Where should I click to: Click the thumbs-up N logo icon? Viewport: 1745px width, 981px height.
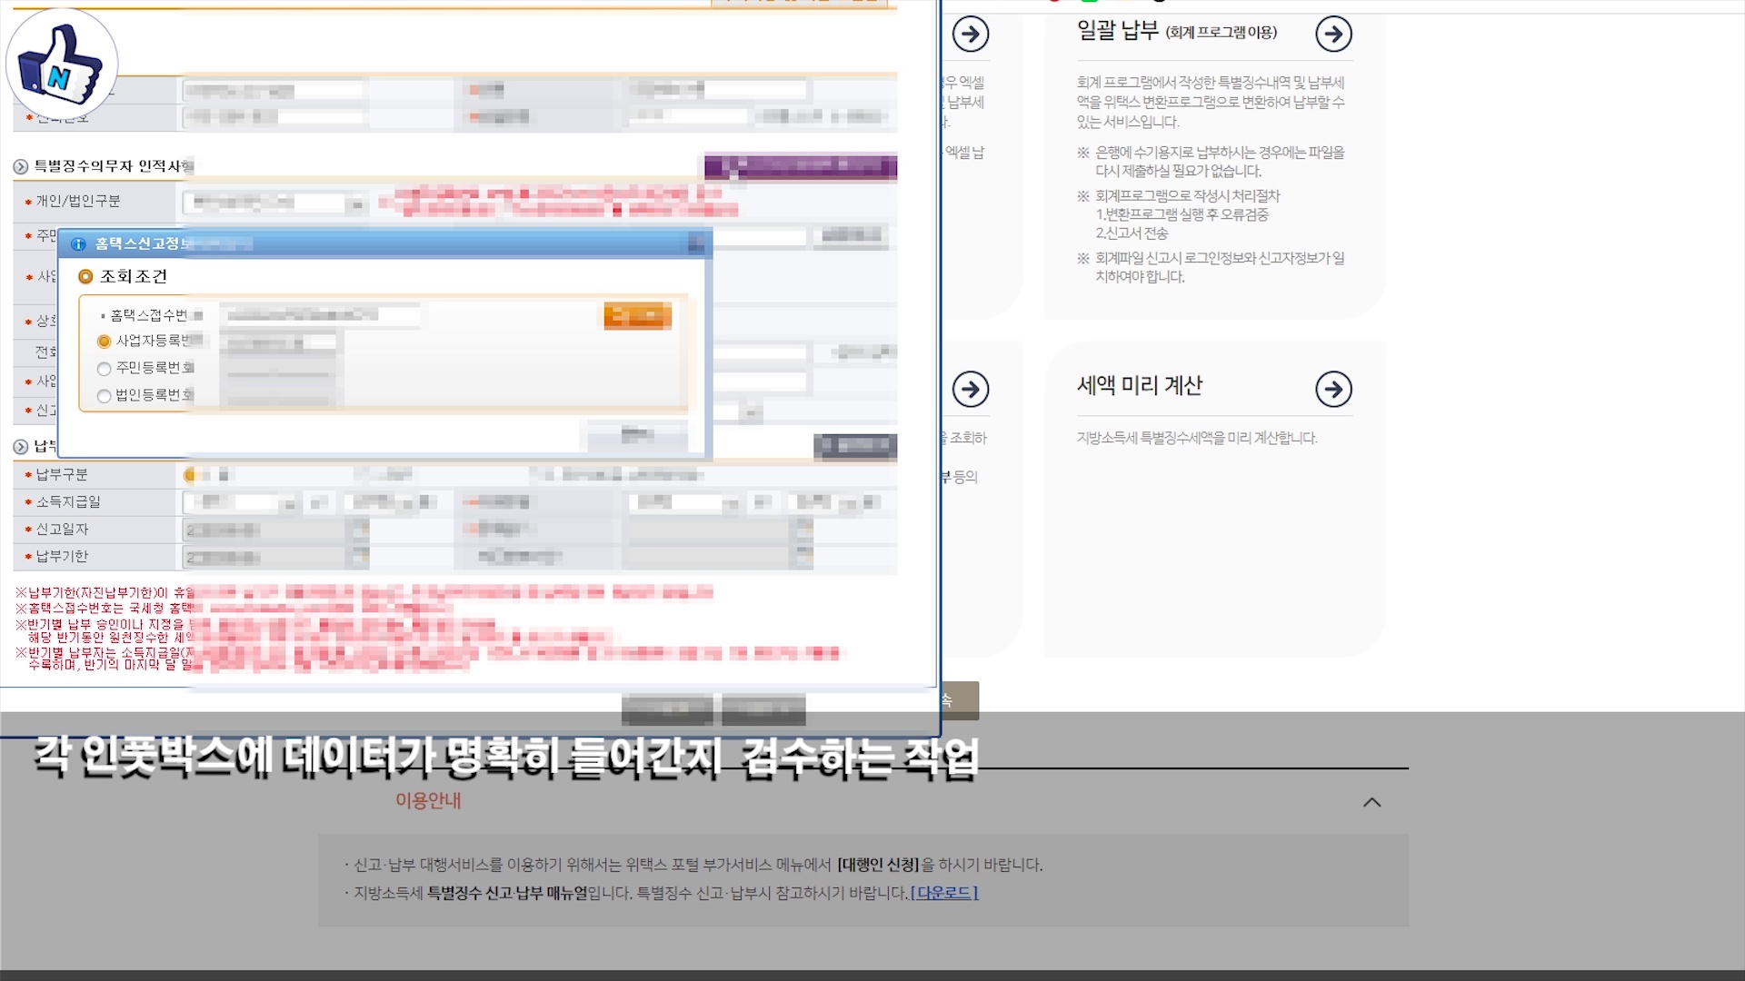(62, 64)
